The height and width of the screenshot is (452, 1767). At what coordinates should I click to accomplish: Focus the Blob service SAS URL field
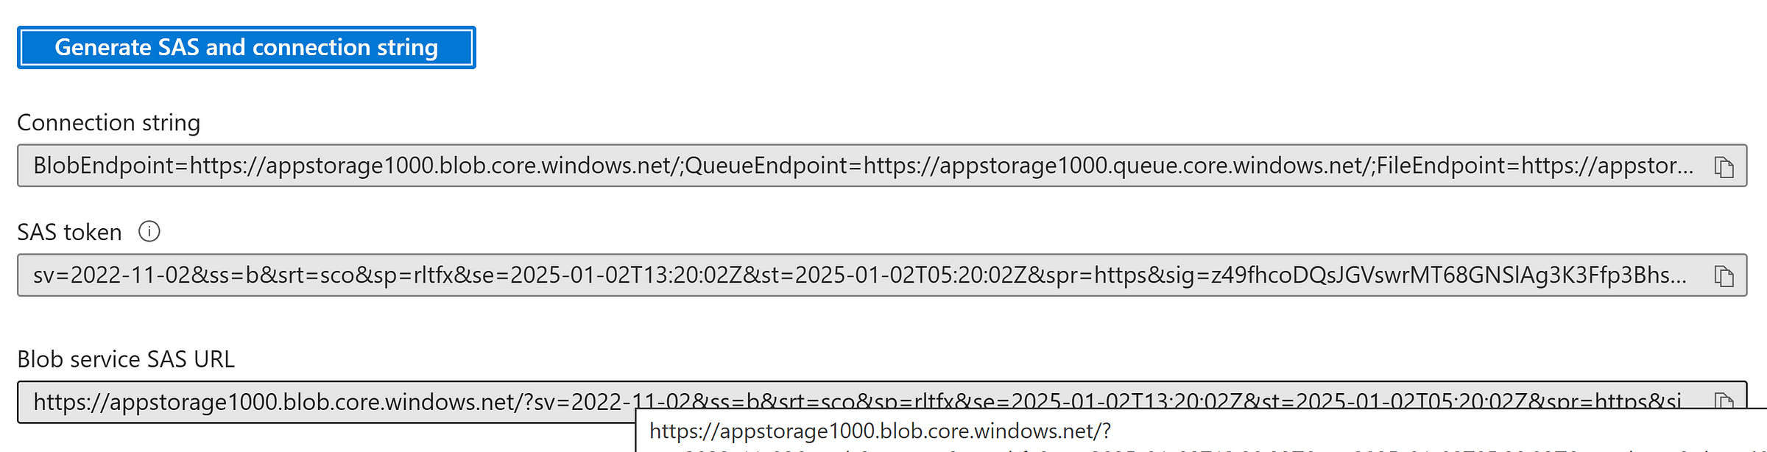click(882, 402)
